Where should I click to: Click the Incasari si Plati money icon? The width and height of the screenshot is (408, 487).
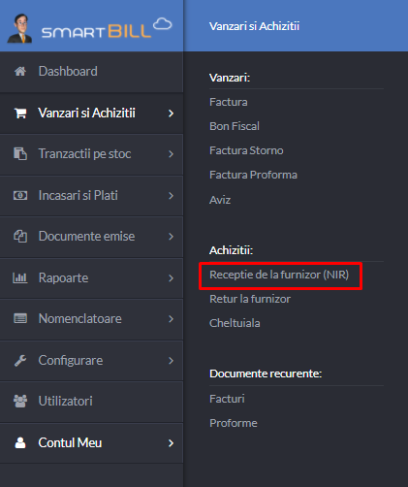[20, 195]
